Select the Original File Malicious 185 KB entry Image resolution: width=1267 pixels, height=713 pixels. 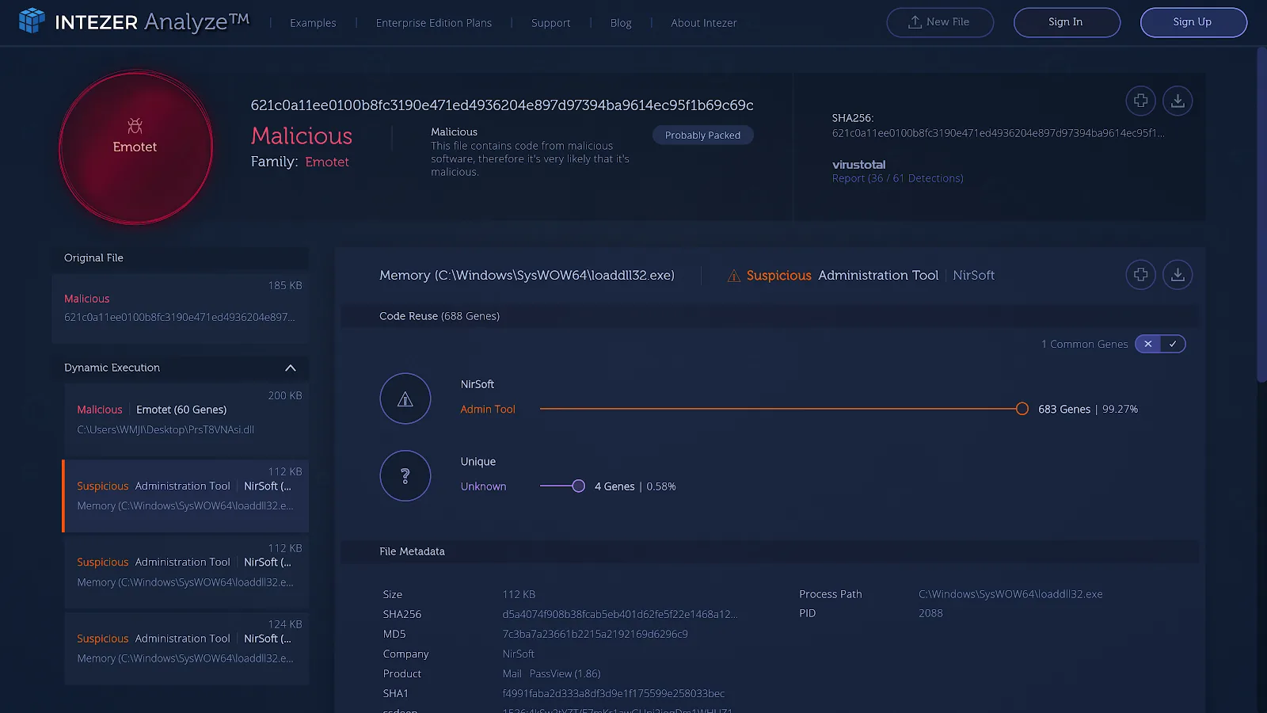pyautogui.click(x=181, y=308)
